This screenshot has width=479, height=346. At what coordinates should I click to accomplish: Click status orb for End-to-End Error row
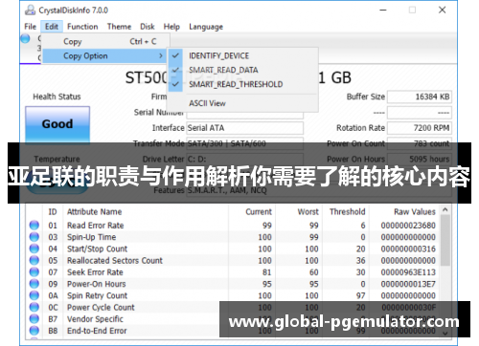pyautogui.click(x=34, y=331)
